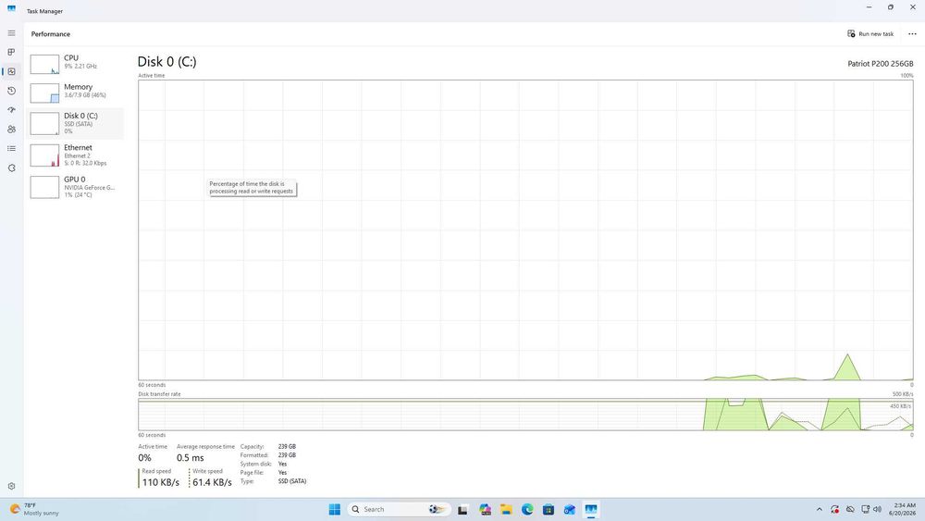Click the 'Patriot P200 256GB' model label
The height and width of the screenshot is (521, 925).
tap(881, 64)
